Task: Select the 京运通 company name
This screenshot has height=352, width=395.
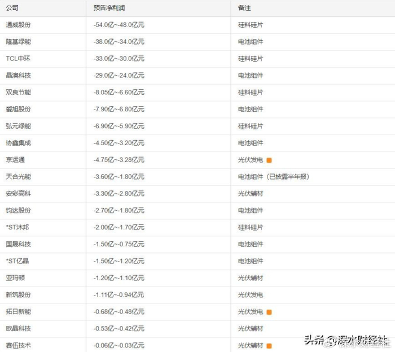Action: coord(15,160)
